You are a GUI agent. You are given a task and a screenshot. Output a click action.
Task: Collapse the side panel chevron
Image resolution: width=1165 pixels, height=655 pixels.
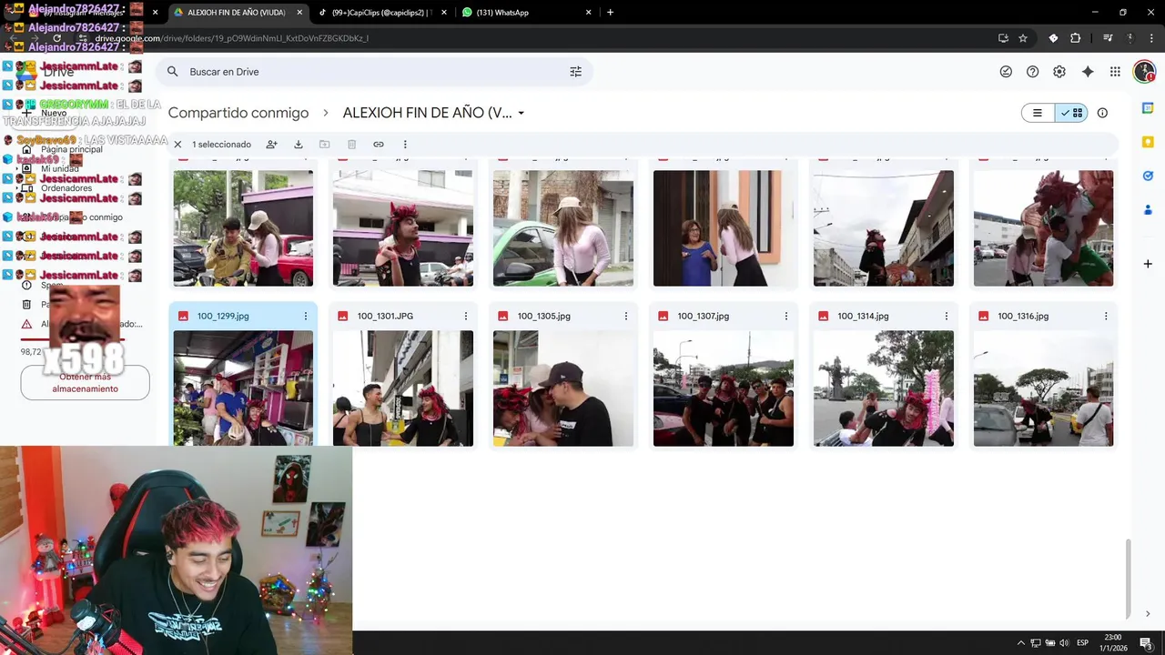(1148, 614)
